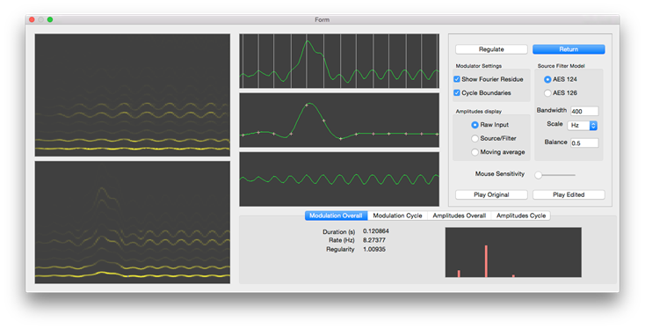Image resolution: width=645 pixels, height=329 pixels.
Task: Click the Duration value 0.120864
Action: click(x=375, y=231)
